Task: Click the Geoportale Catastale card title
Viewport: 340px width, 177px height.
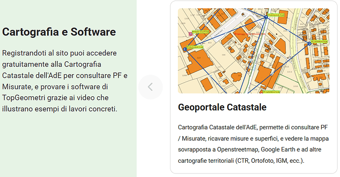Action: click(x=222, y=107)
